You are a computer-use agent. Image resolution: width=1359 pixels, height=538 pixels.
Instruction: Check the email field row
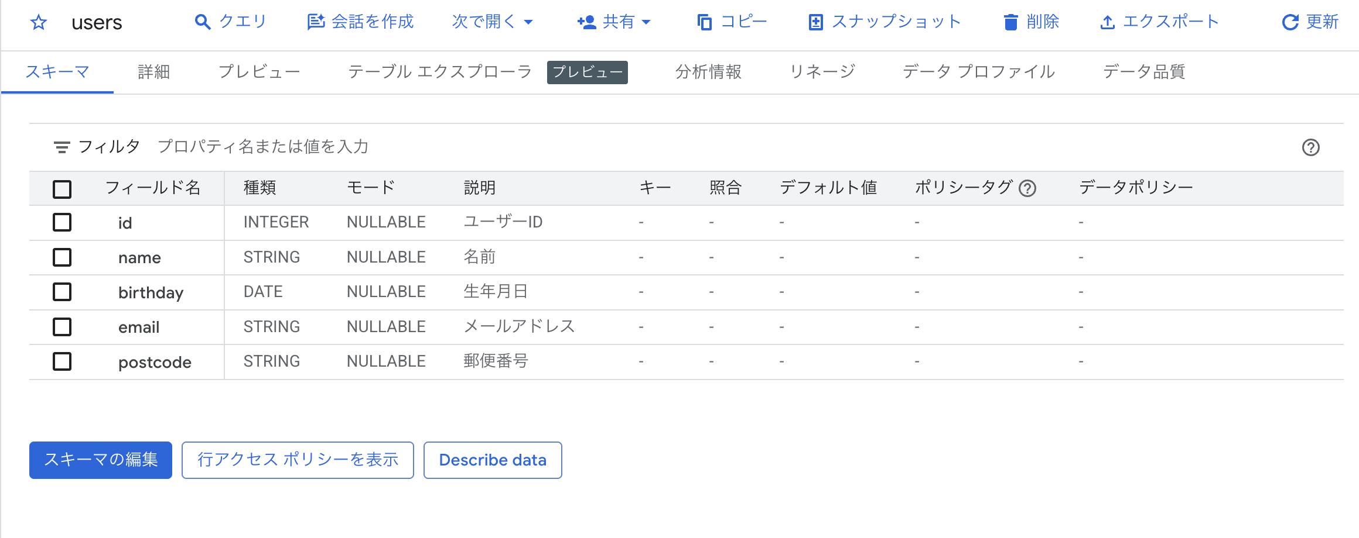tap(62, 327)
